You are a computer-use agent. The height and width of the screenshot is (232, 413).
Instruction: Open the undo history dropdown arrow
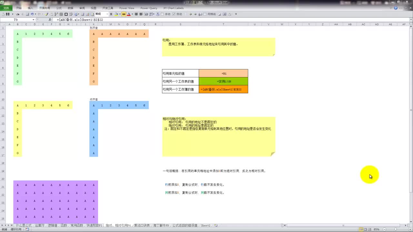click(35, 14)
